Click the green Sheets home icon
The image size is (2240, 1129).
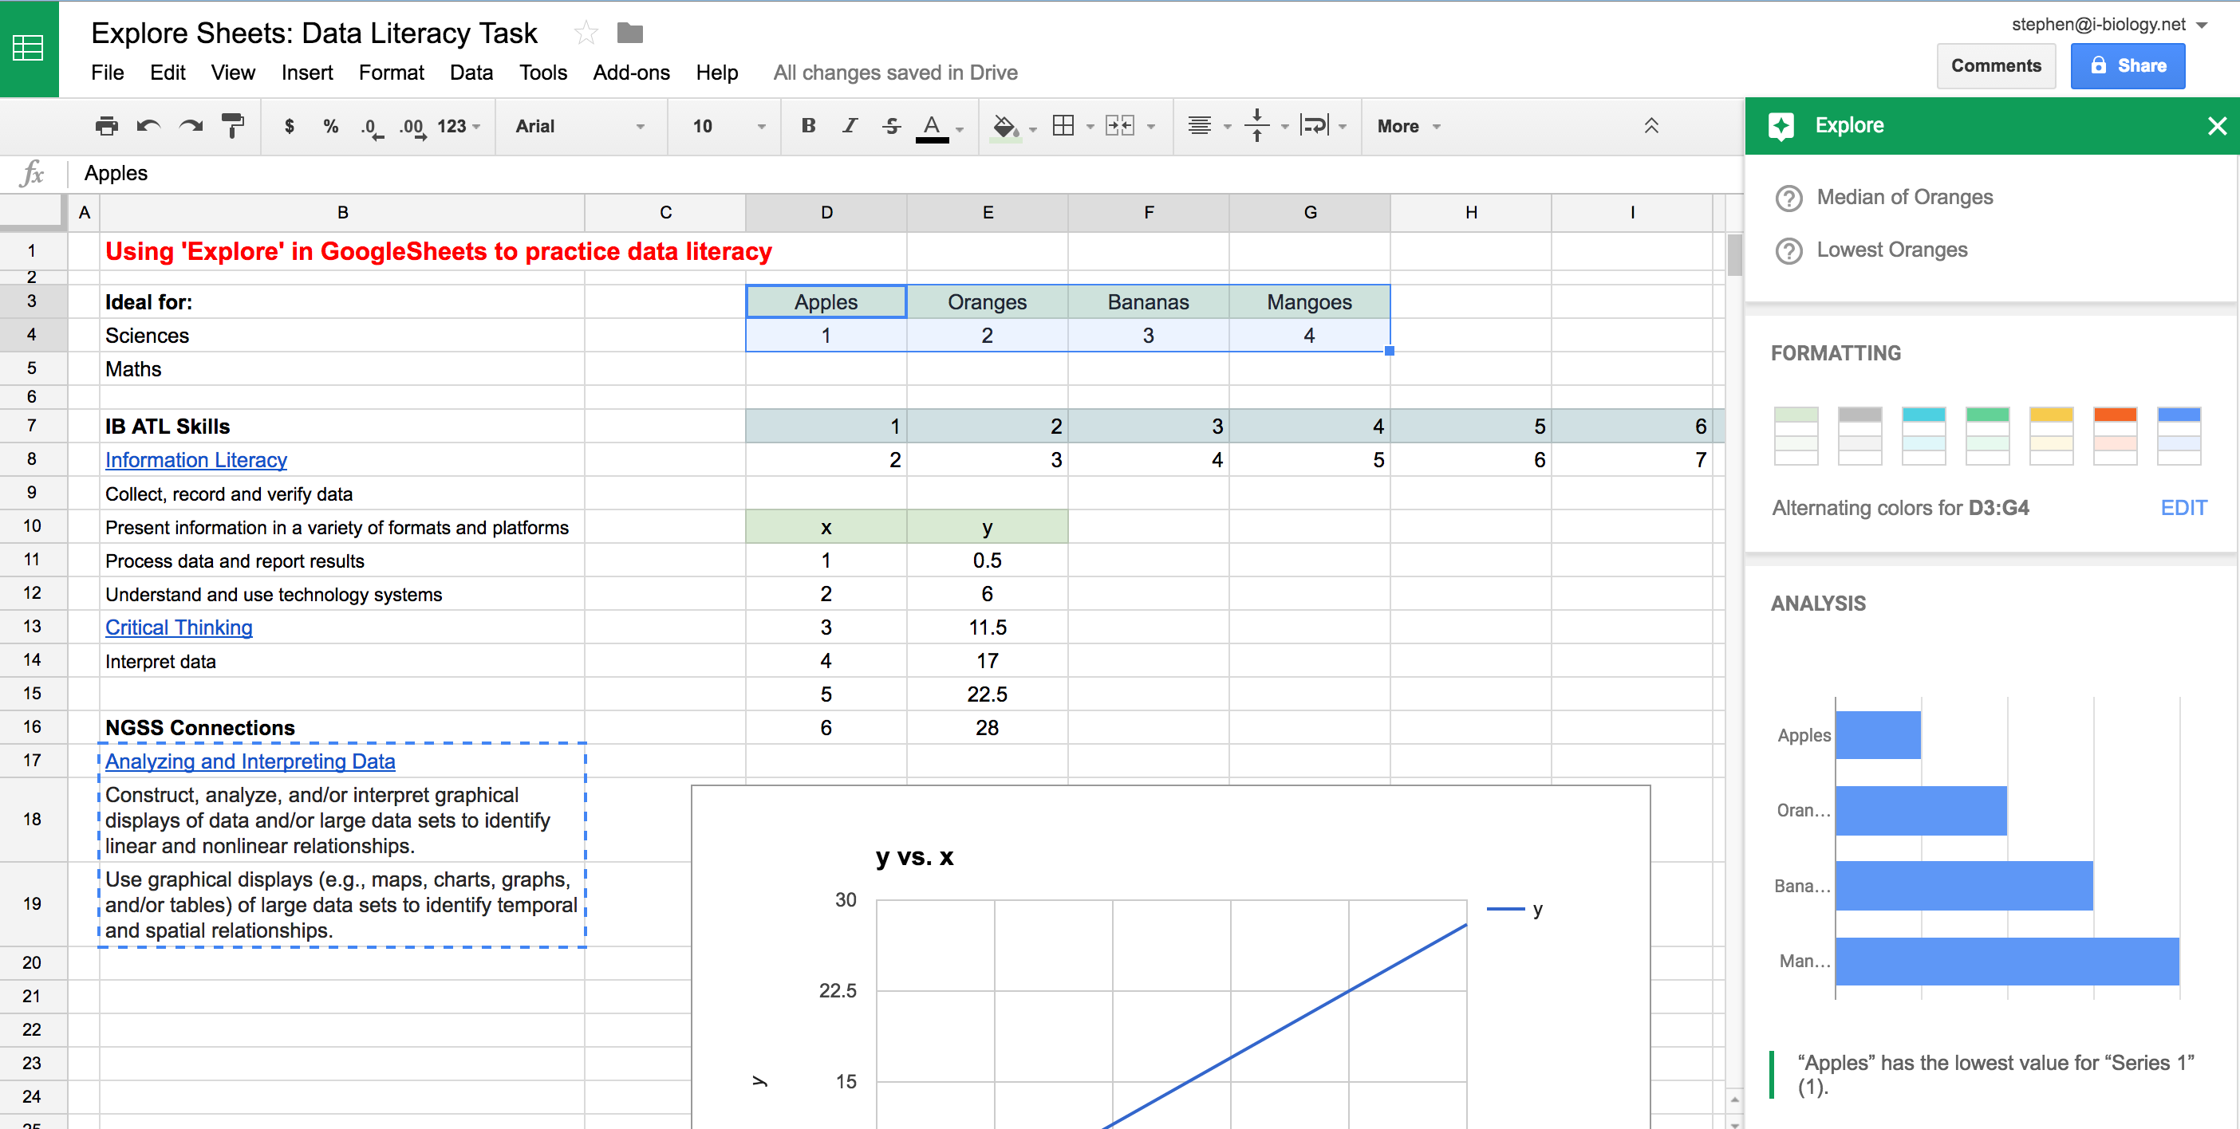[x=29, y=48]
